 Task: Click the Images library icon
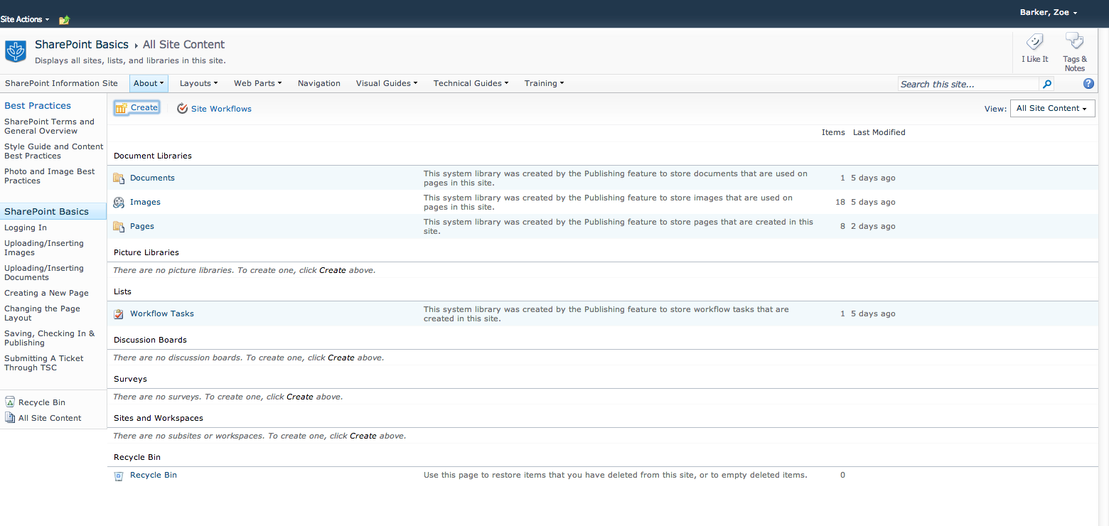(119, 203)
